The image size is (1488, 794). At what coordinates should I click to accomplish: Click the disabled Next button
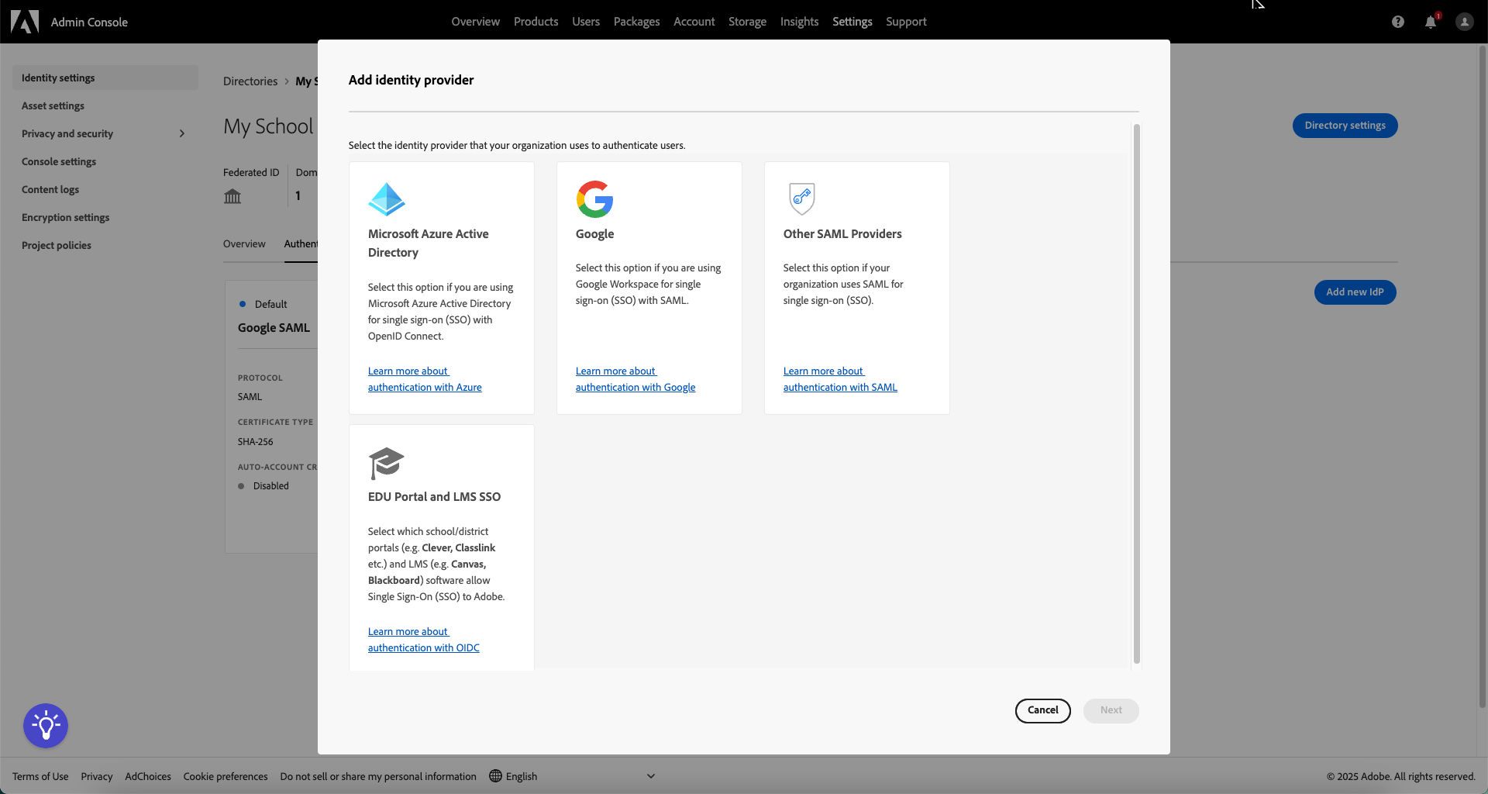(x=1111, y=710)
